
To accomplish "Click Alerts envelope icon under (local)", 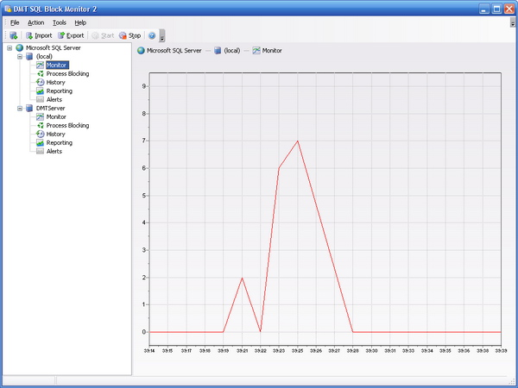I will (40, 99).
